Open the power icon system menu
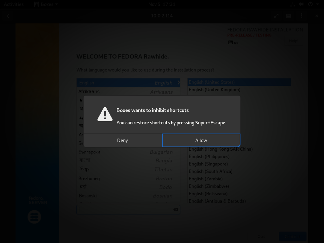Screen dimensions: 324x243 point(310,4)
